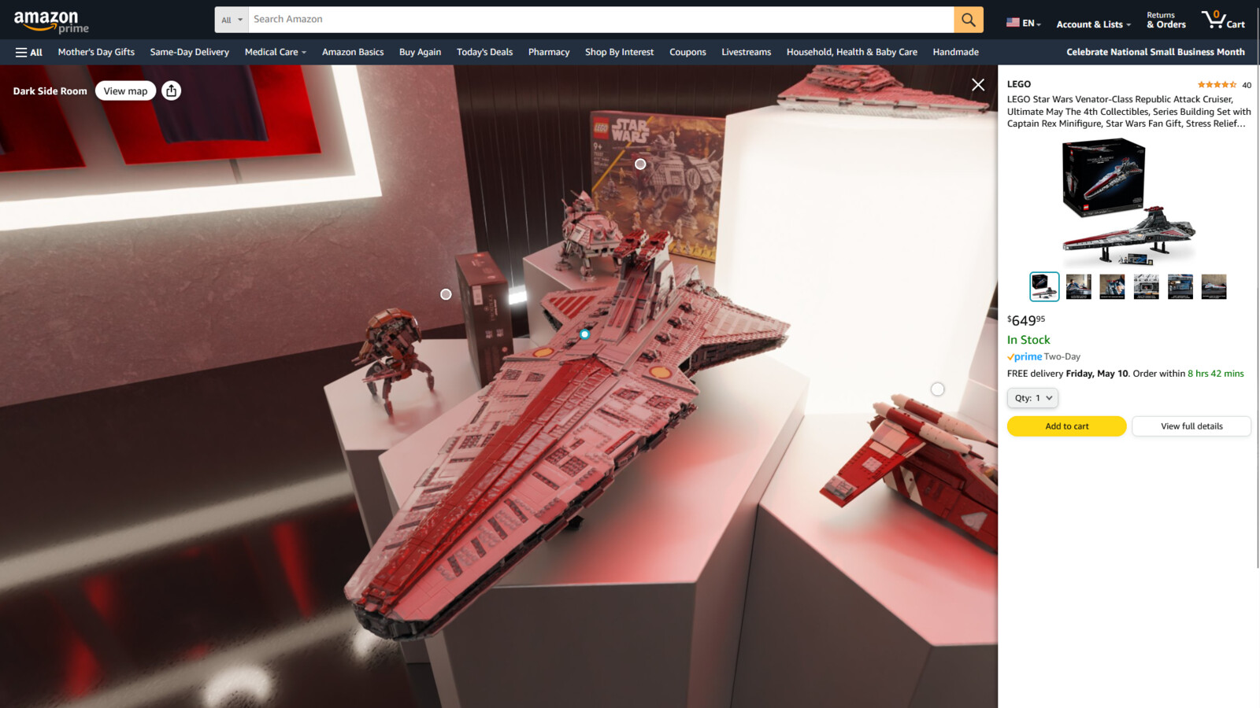Share the Dark Side Room view

[172, 90]
